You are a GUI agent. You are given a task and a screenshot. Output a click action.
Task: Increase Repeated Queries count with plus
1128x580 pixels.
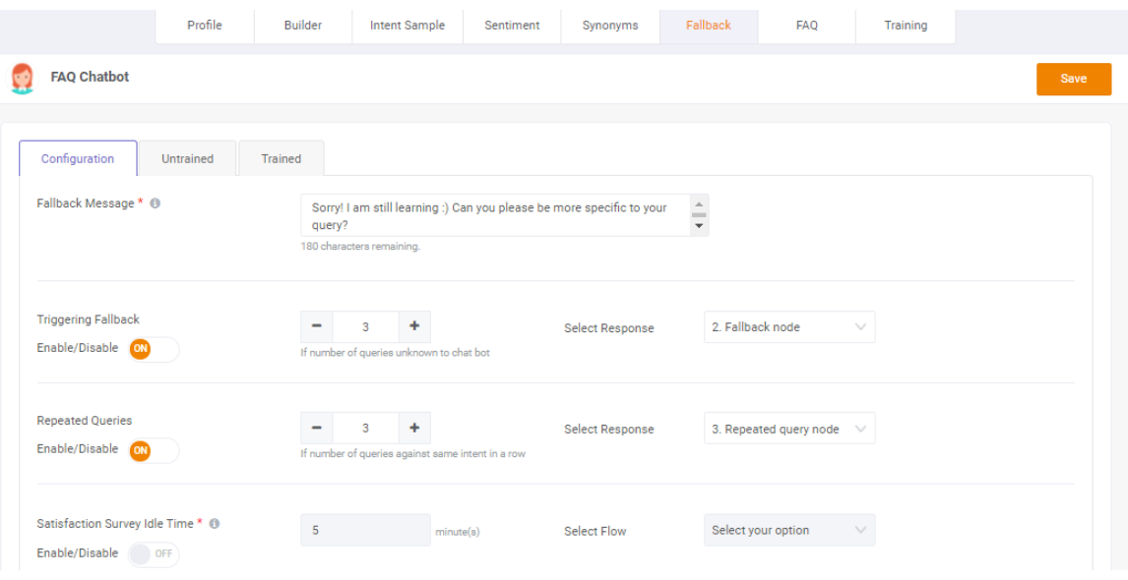[414, 429]
